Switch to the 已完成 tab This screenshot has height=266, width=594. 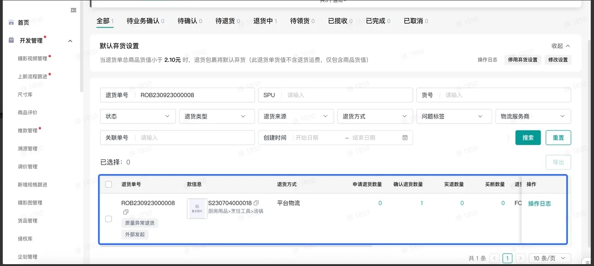coord(378,21)
